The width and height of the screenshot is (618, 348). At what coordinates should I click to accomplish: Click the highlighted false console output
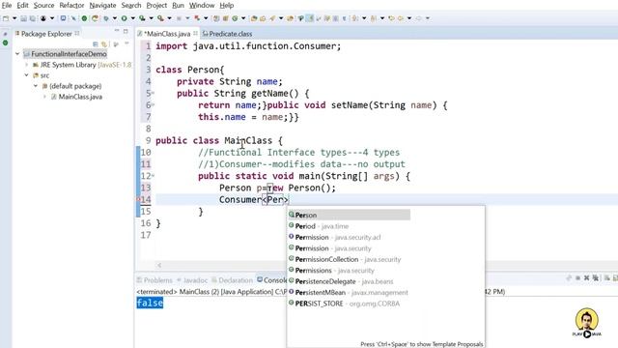coord(150,303)
